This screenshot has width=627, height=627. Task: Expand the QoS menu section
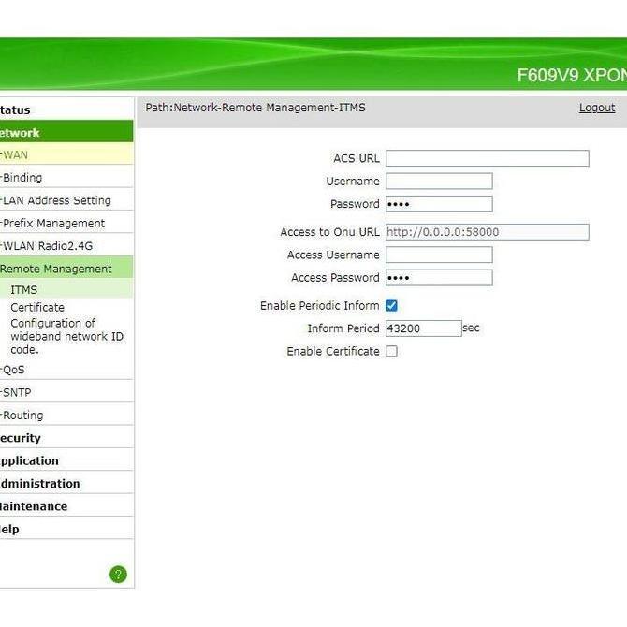tap(14, 370)
